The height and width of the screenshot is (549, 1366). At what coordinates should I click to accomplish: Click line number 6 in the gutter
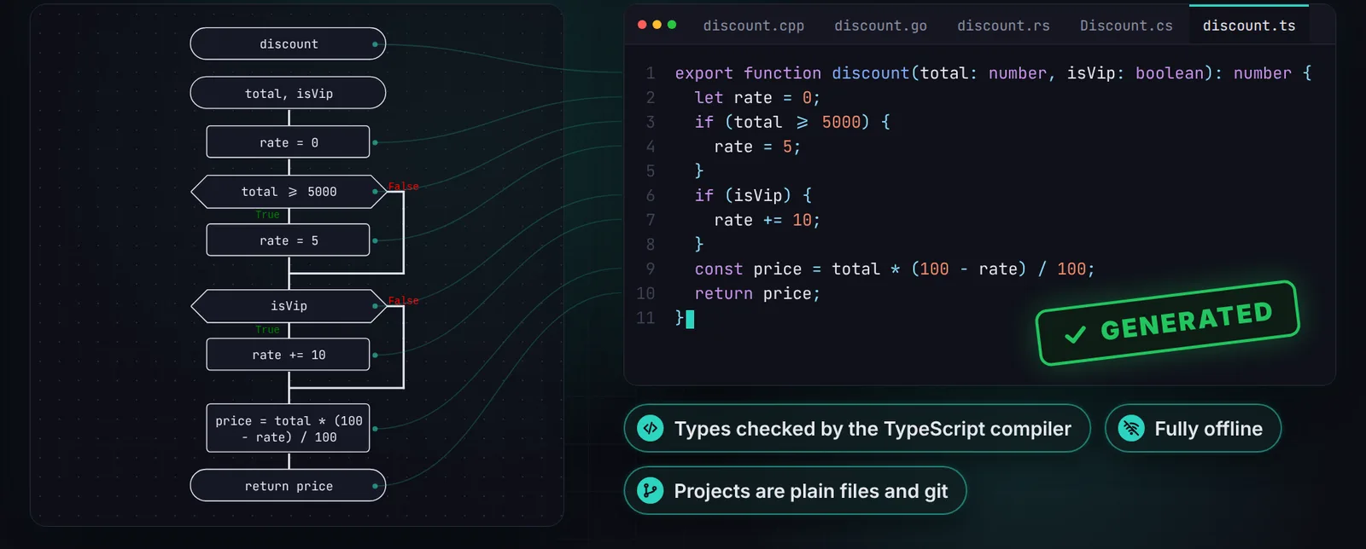pos(651,195)
